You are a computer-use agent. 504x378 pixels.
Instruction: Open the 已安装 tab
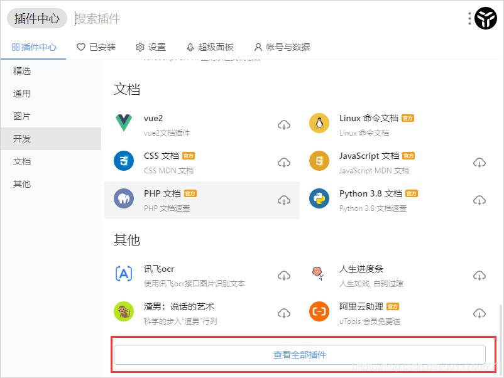[96, 47]
